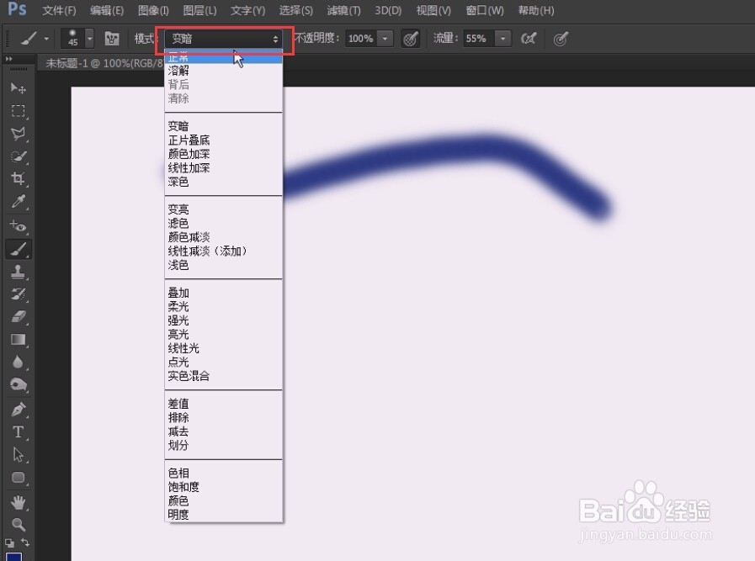755x561 pixels.
Task: Open the flow value dropdown arrow
Action: tap(502, 38)
